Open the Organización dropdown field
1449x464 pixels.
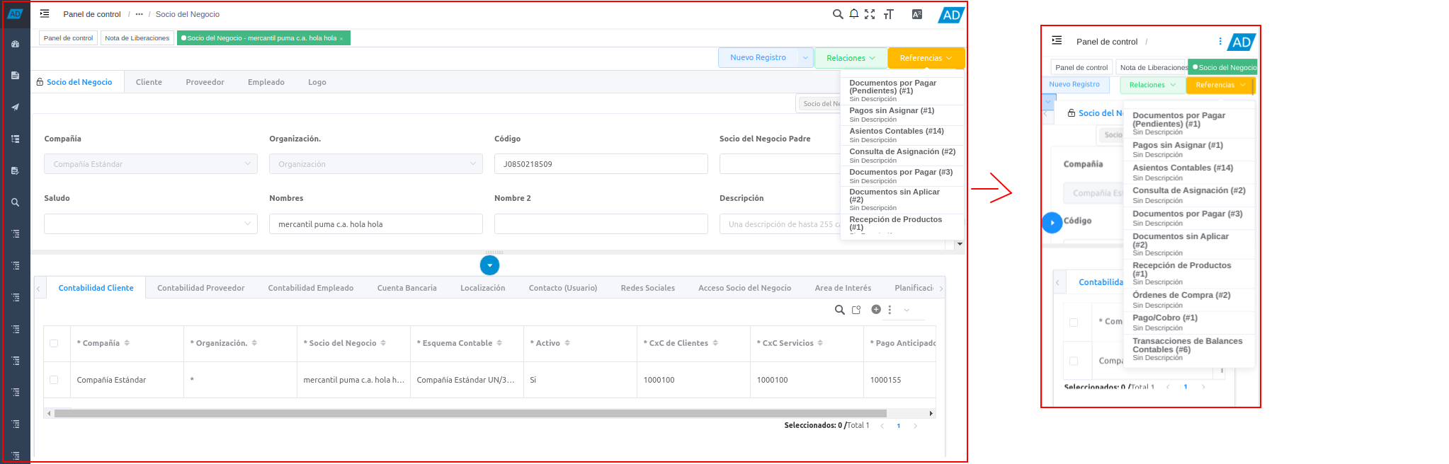(x=375, y=164)
